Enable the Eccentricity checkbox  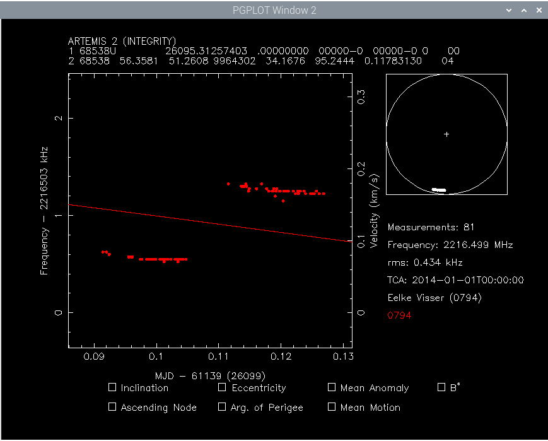(222, 387)
